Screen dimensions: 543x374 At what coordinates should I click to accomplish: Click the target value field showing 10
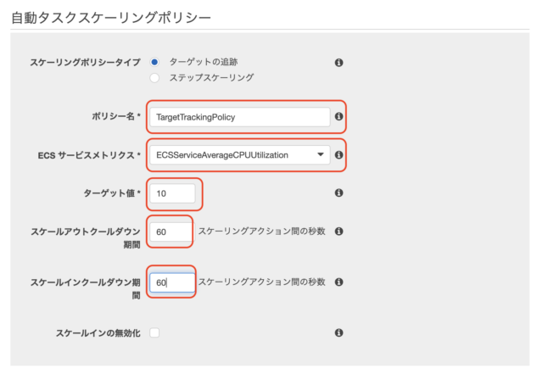click(x=172, y=193)
